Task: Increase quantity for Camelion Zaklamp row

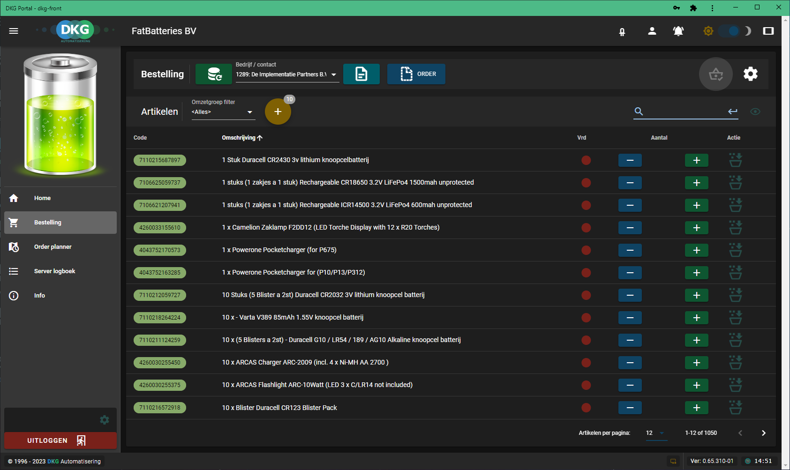Action: (x=697, y=228)
